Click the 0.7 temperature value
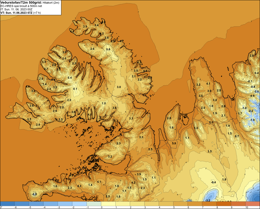 [x=237, y=136]
